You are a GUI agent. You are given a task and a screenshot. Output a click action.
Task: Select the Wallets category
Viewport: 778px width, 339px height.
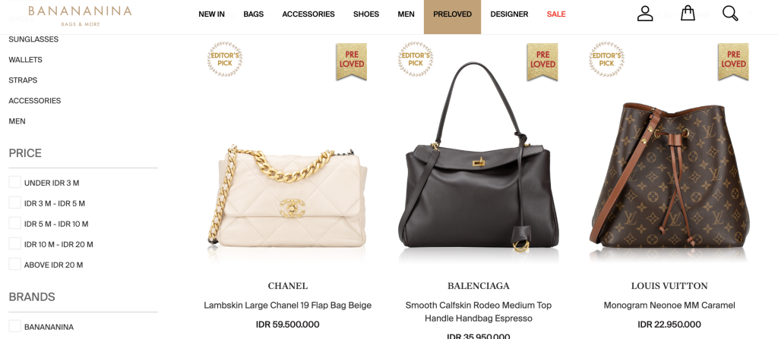(x=25, y=59)
